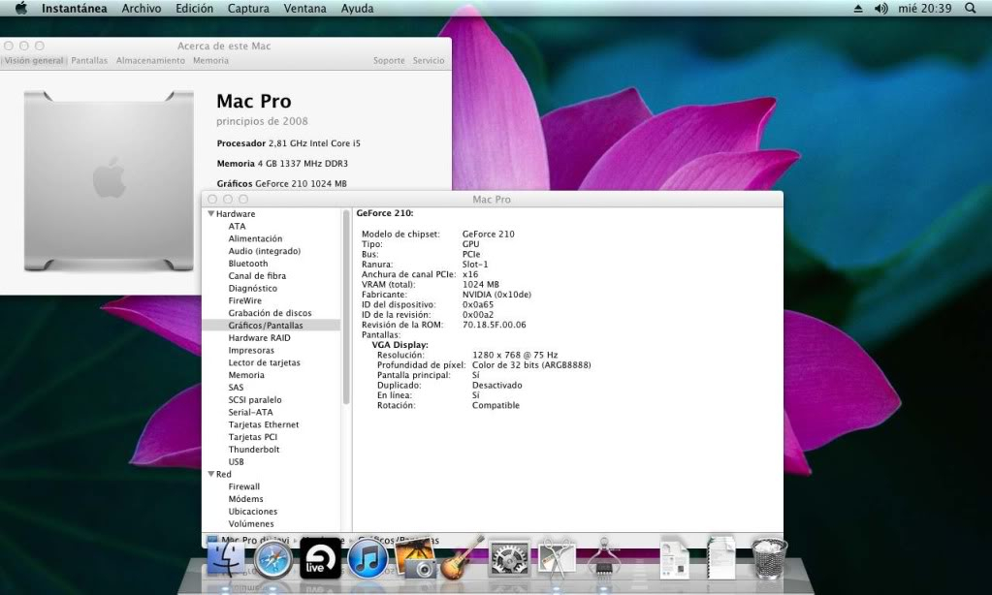
Task: Open System Information chip icon in dock
Action: click(603, 558)
